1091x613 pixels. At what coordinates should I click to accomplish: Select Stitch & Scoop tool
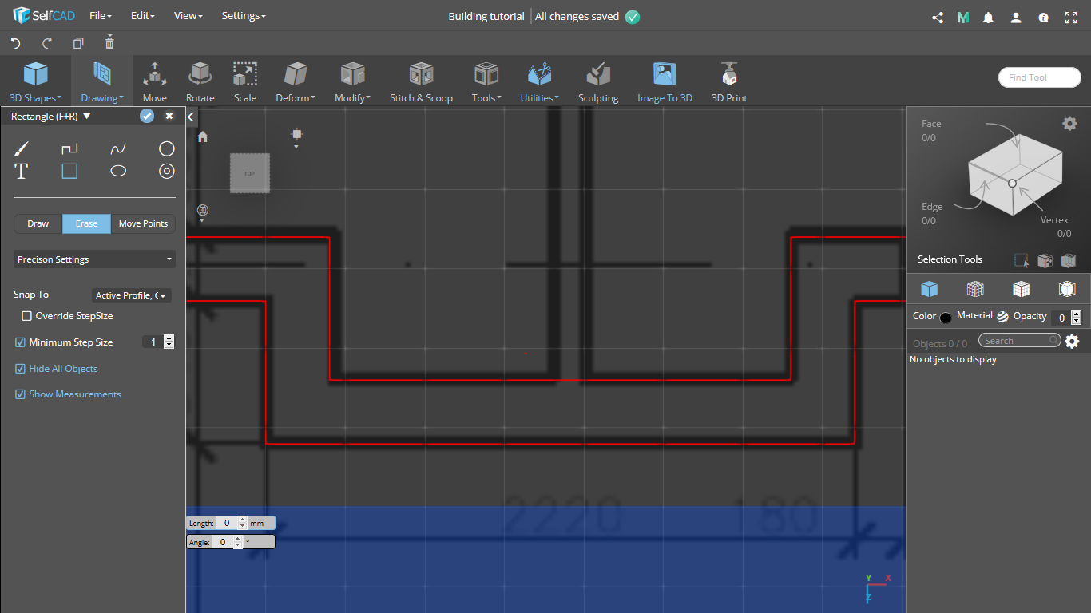[421, 82]
